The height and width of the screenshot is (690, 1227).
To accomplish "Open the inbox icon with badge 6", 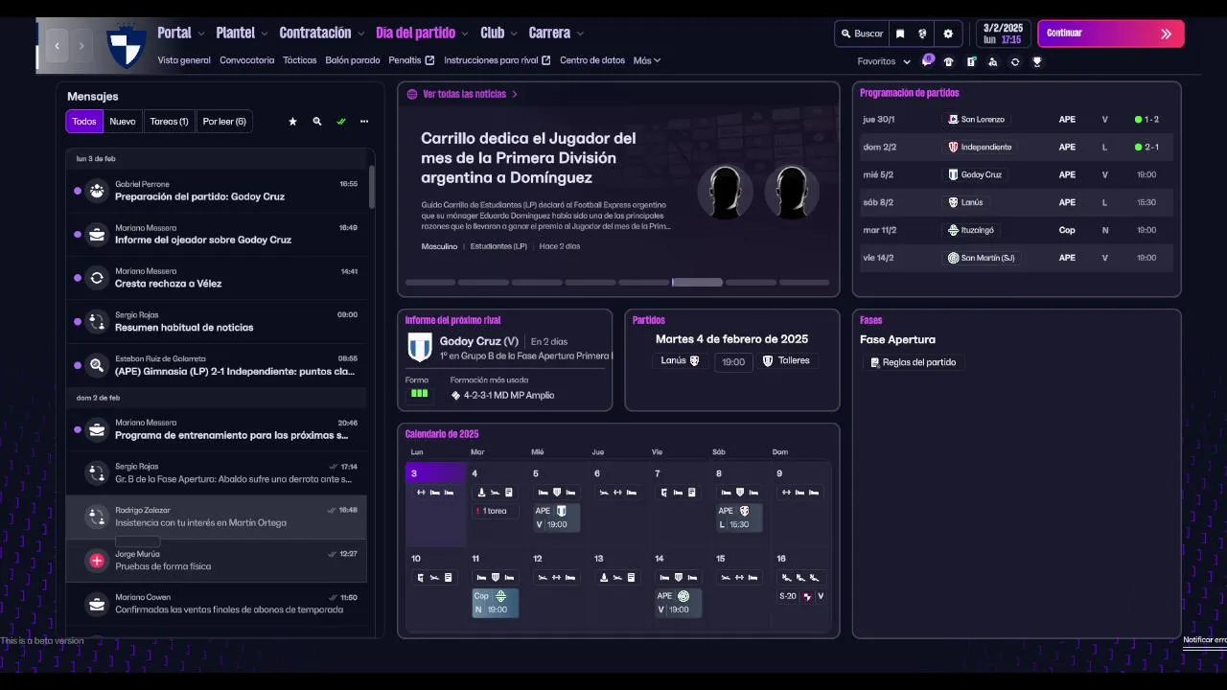I will [x=927, y=60].
